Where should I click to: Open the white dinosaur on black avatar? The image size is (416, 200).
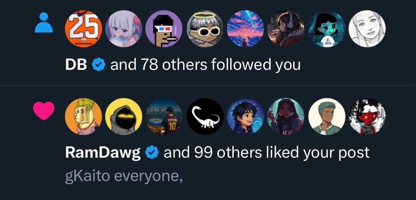(x=205, y=116)
